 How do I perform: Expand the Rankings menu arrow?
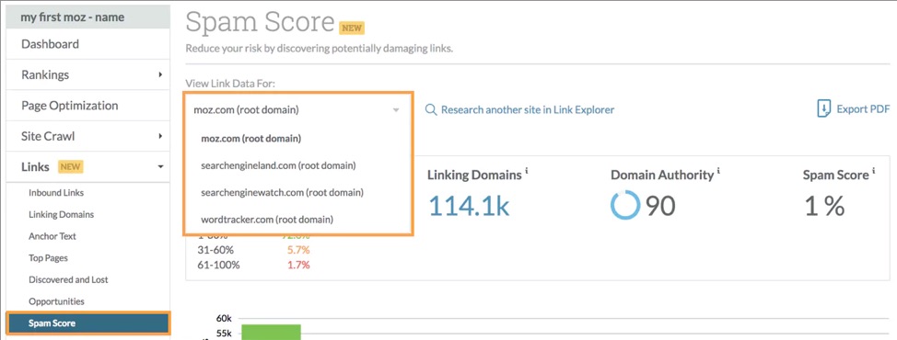coord(160,74)
